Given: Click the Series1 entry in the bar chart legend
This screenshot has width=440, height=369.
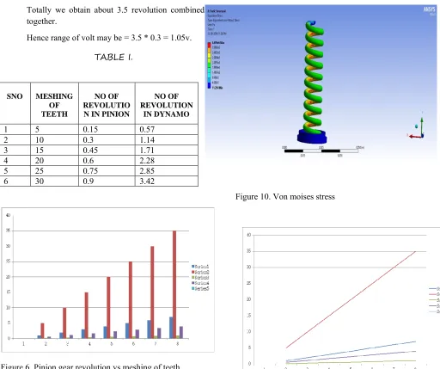Looking at the screenshot, I should [x=200, y=267].
